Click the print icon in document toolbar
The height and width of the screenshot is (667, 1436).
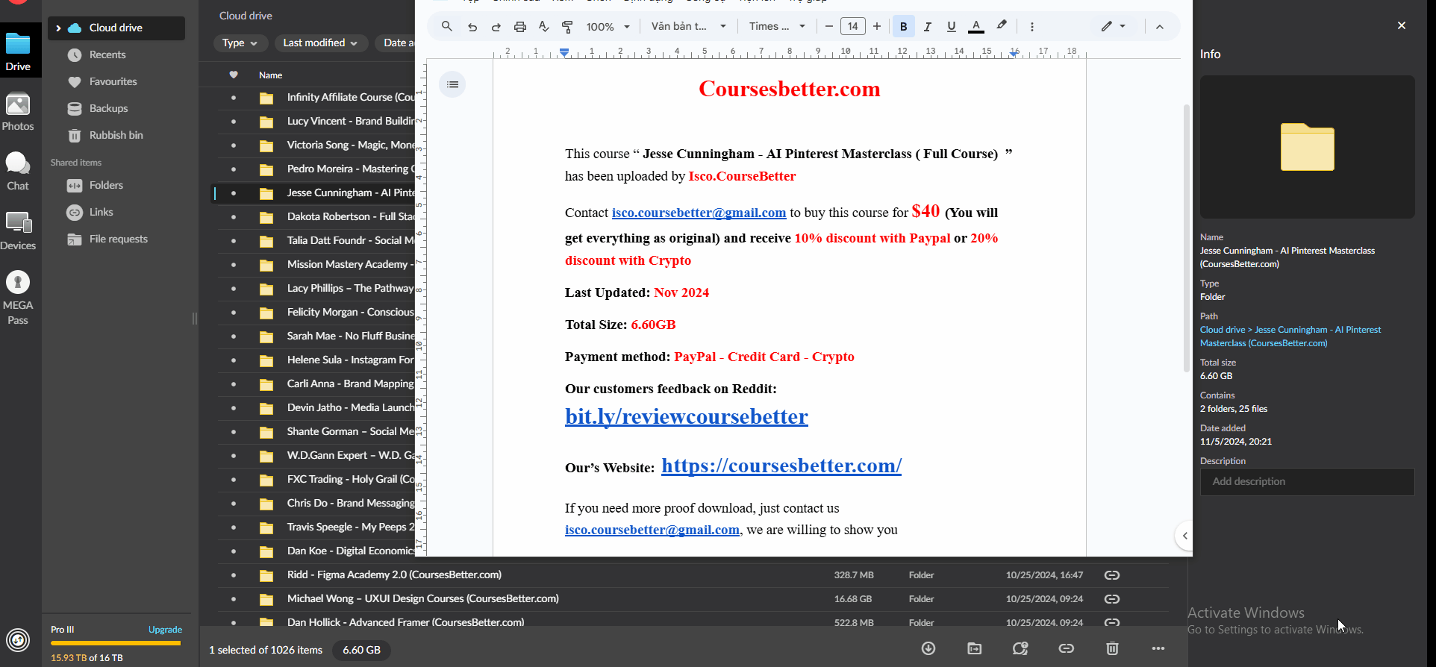520,27
